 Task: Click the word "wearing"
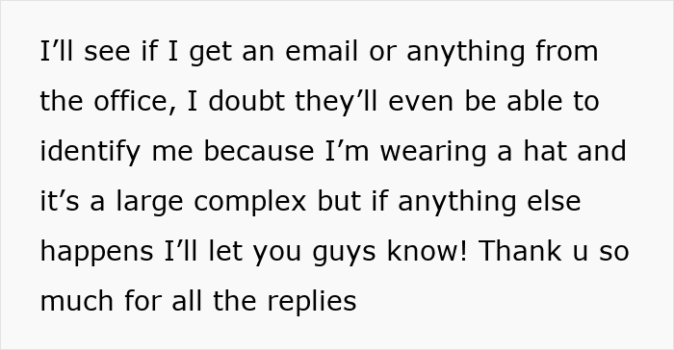pyautogui.click(x=433, y=153)
